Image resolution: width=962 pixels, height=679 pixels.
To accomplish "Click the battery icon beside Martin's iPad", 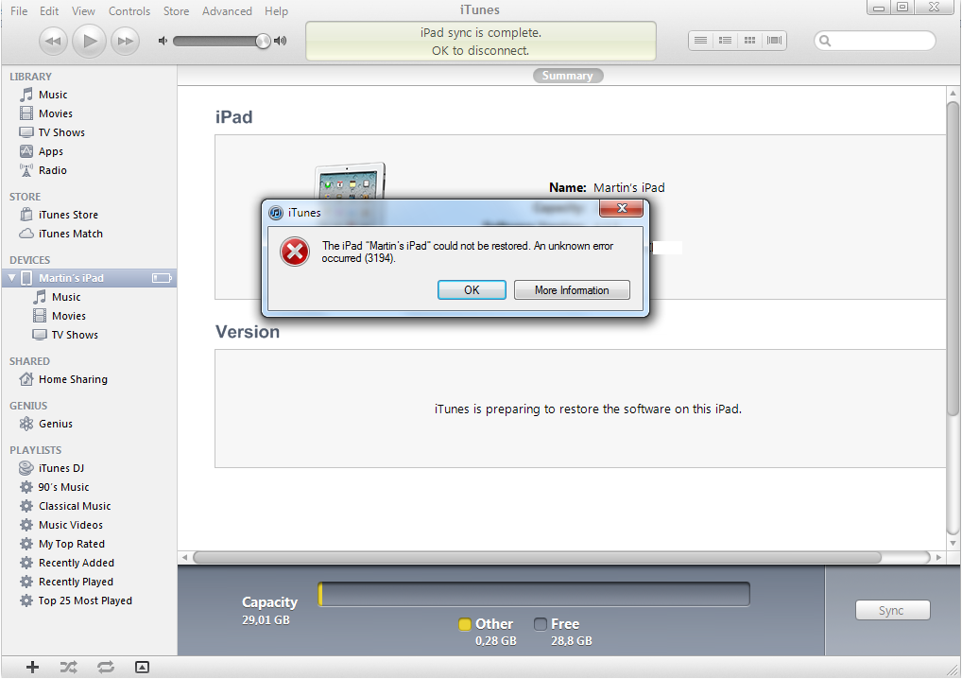I will point(162,278).
